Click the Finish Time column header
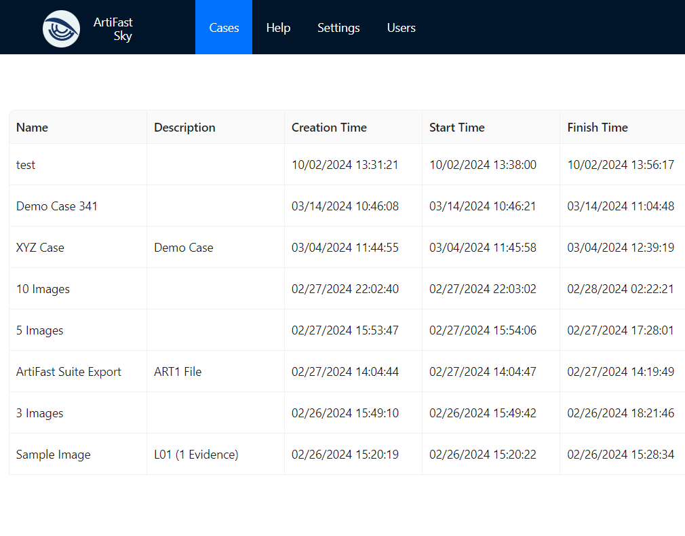This screenshot has width=685, height=536. pyautogui.click(x=598, y=128)
